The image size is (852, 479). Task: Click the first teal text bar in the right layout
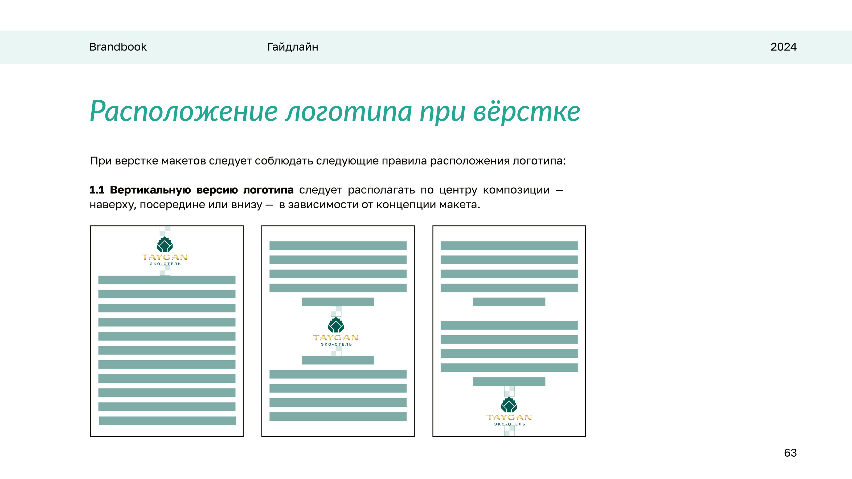tap(509, 246)
